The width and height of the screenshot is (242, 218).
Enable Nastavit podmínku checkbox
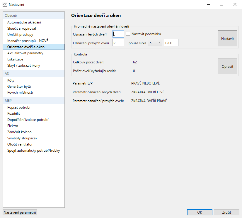128,34
